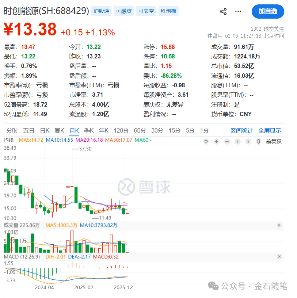The image size is (297, 298).
Task: Click the 换手 0.76% value
Action: click(29, 66)
